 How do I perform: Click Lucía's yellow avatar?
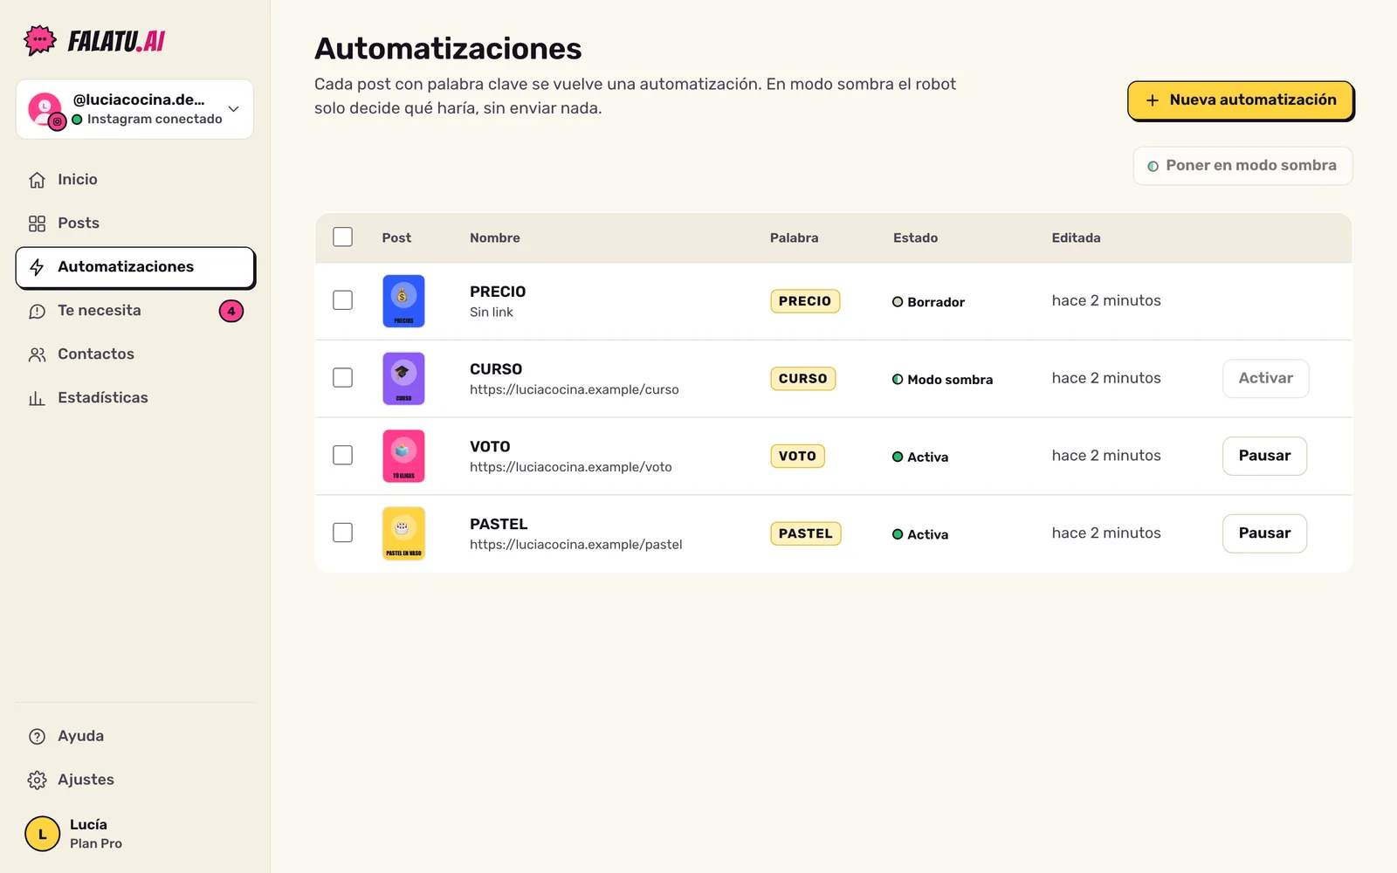click(x=42, y=834)
